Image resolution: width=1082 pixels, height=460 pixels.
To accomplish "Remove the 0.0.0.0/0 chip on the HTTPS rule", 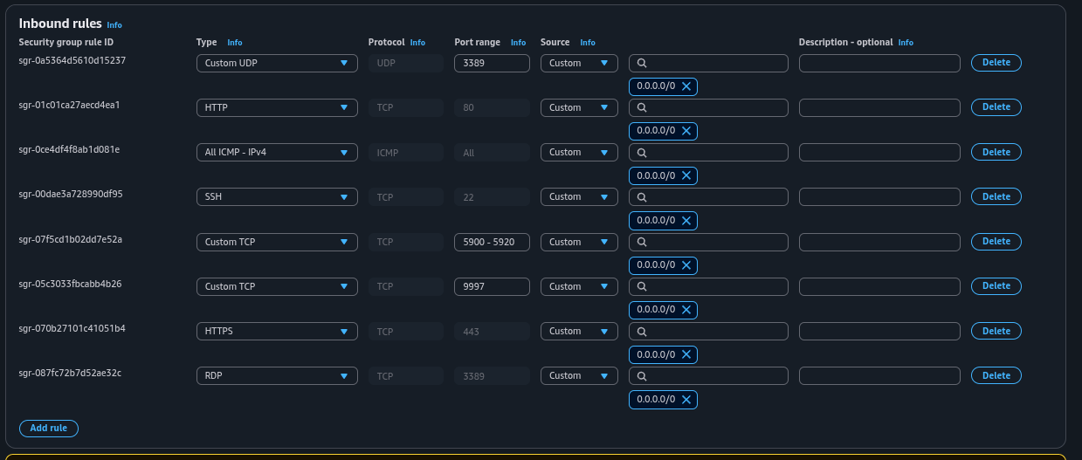I will coord(686,354).
